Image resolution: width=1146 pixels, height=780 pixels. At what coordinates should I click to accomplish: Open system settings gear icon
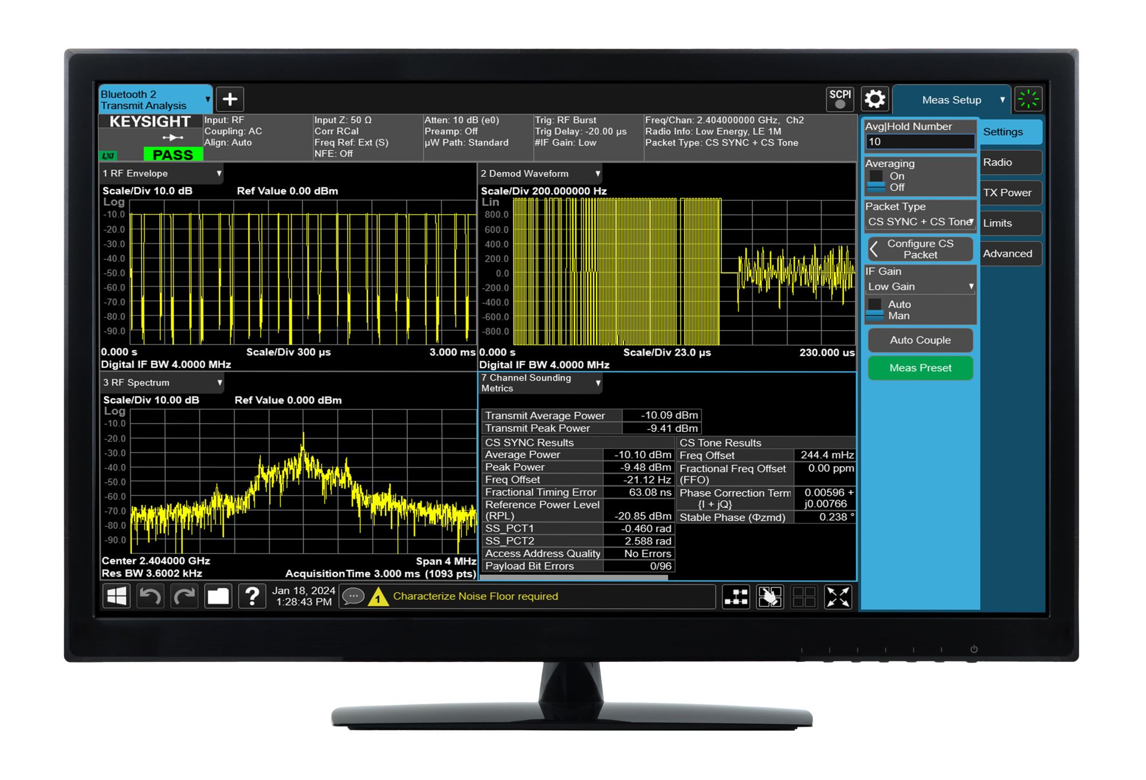coord(874,99)
